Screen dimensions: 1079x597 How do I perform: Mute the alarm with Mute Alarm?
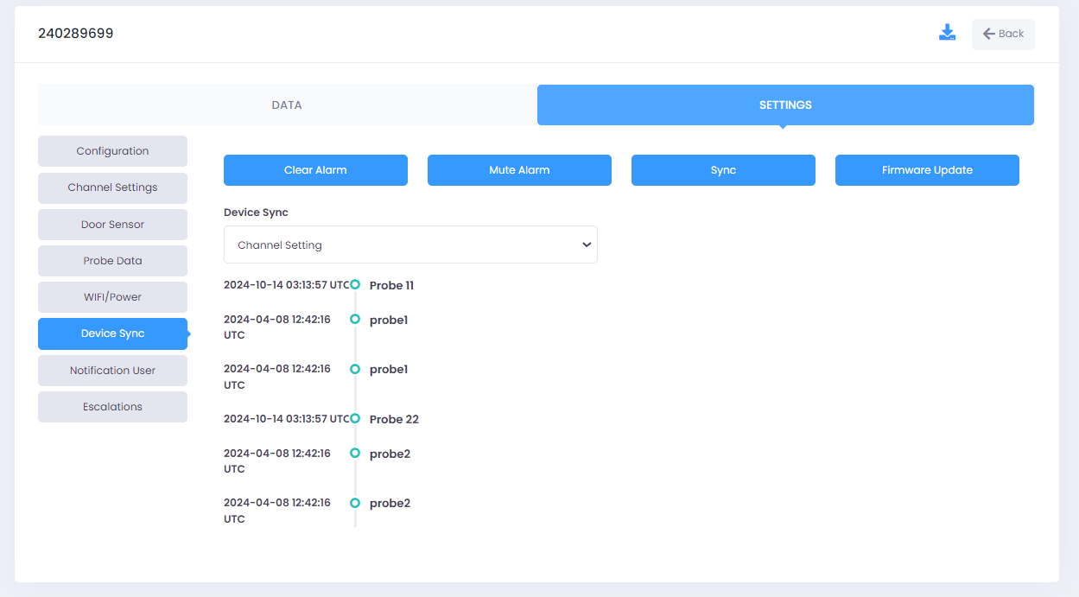[x=519, y=170]
